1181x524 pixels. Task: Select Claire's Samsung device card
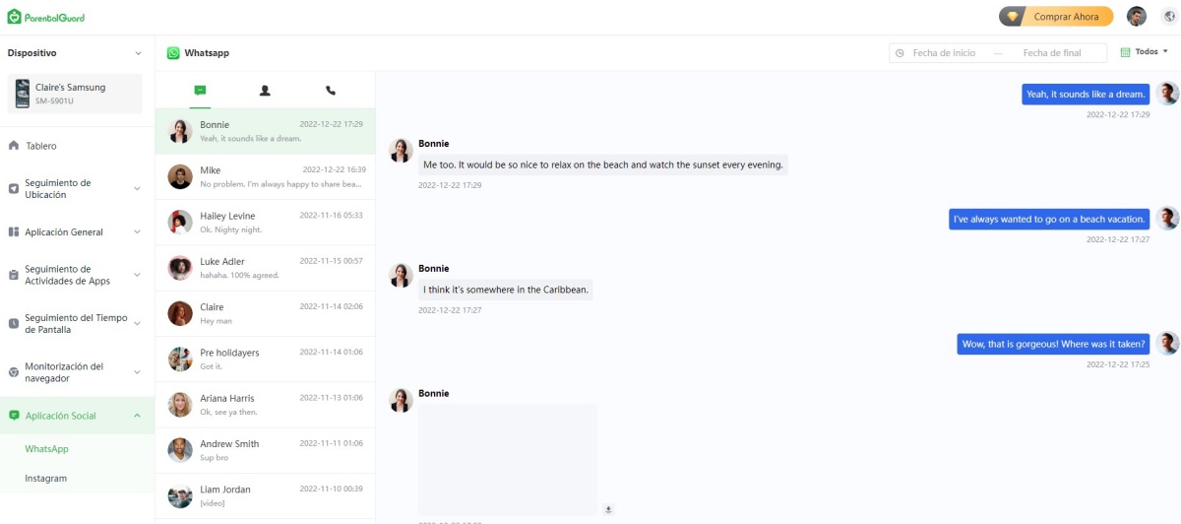click(x=77, y=94)
